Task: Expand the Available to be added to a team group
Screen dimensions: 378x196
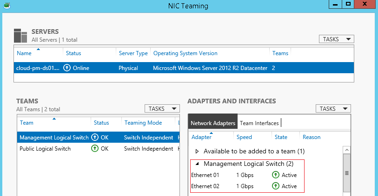Action: [197, 152]
